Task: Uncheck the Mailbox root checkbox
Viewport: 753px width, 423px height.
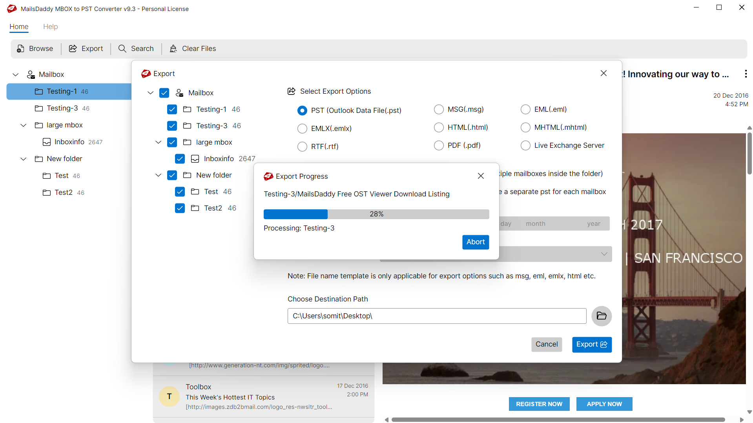Action: point(164,93)
